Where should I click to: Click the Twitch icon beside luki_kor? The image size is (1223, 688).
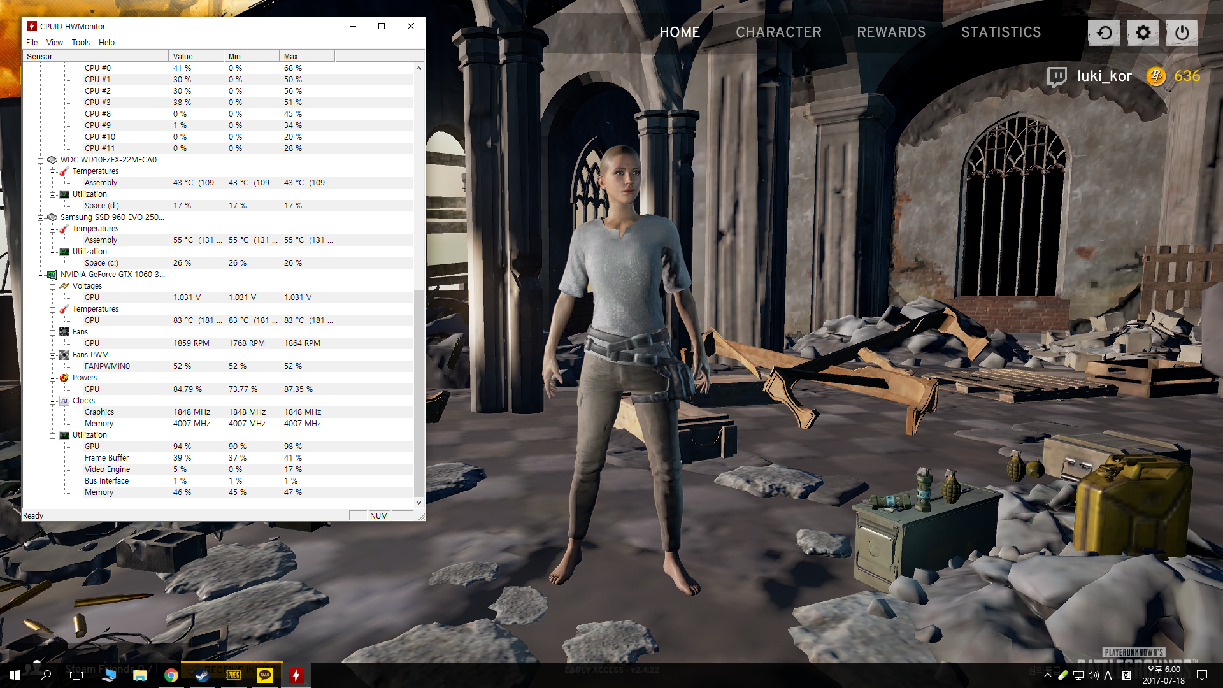pyautogui.click(x=1056, y=76)
